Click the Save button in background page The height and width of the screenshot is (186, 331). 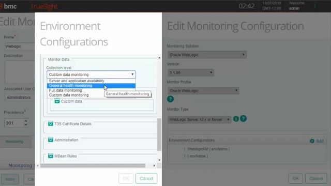tap(10, 179)
